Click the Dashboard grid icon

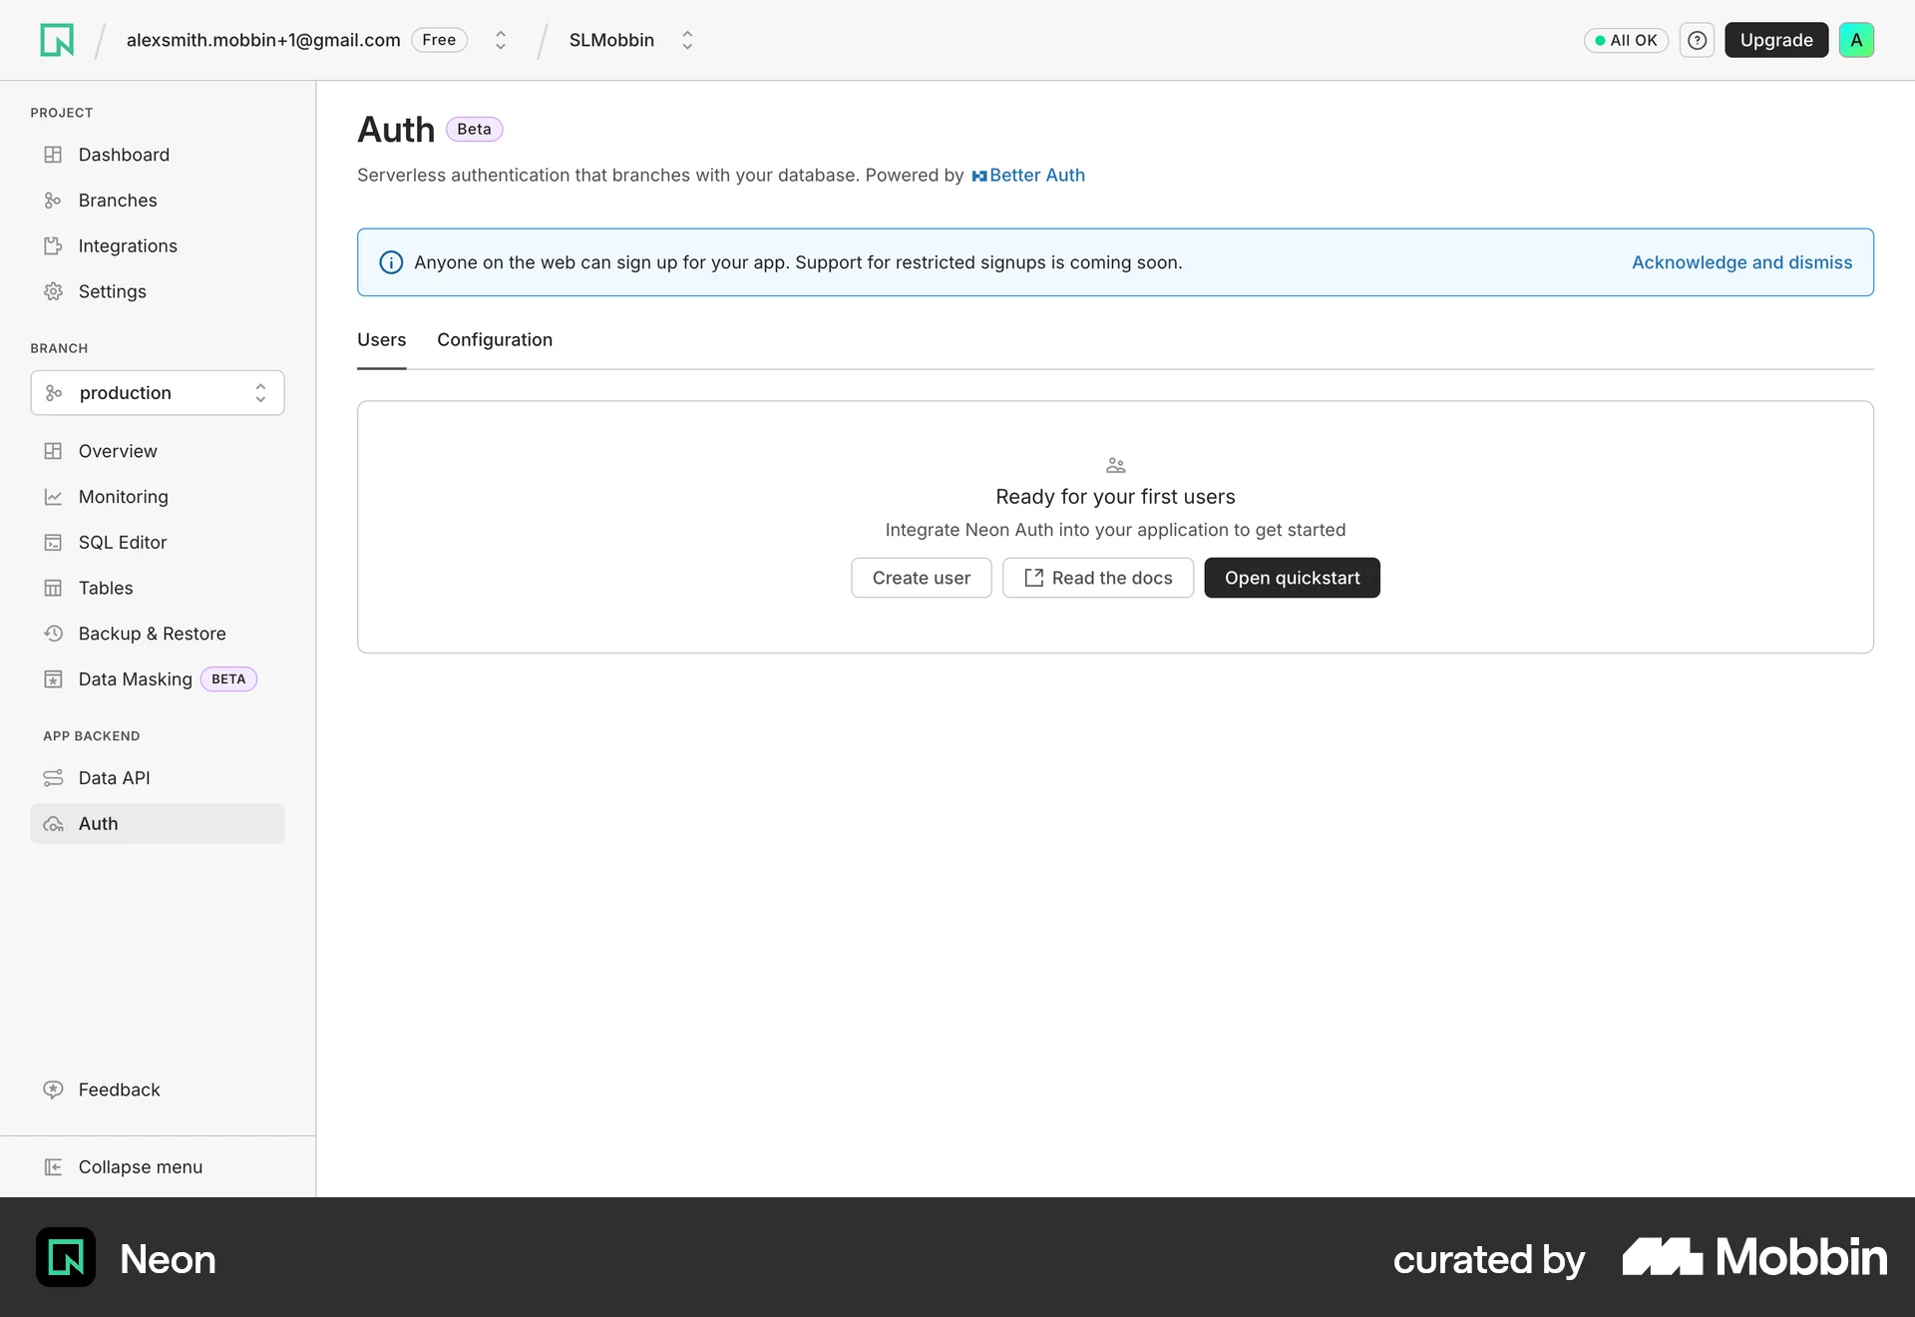point(53,155)
